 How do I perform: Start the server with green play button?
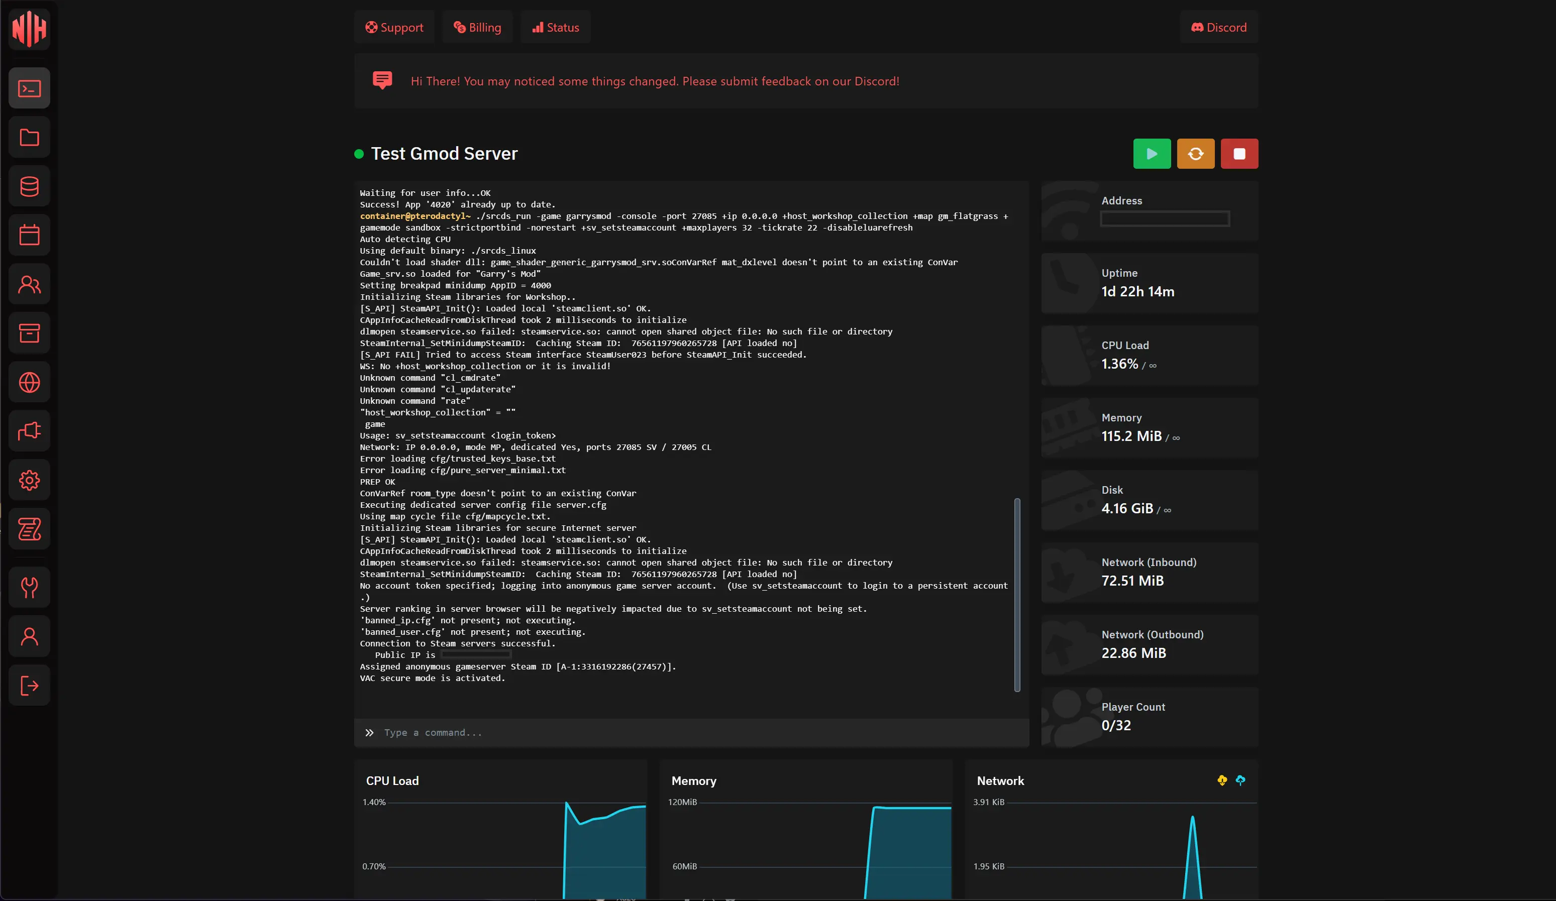click(x=1152, y=154)
